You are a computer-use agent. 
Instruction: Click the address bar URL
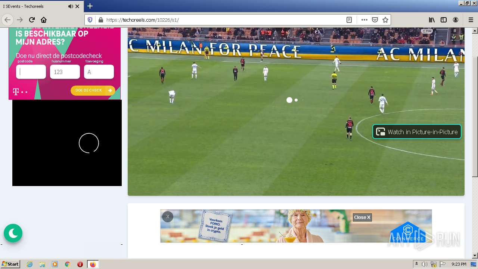coord(224,20)
